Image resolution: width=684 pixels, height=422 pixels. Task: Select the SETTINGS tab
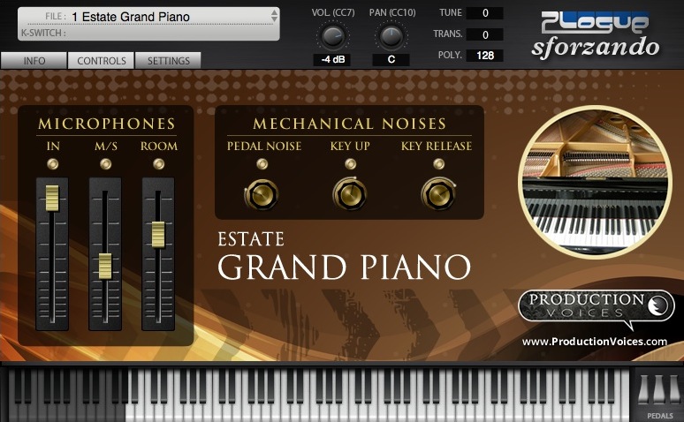pyautogui.click(x=169, y=61)
